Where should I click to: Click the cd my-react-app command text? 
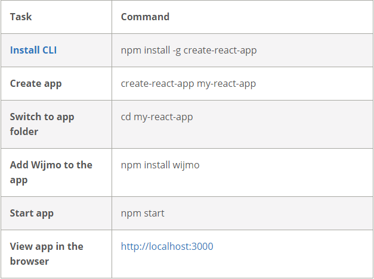pyautogui.click(x=157, y=117)
